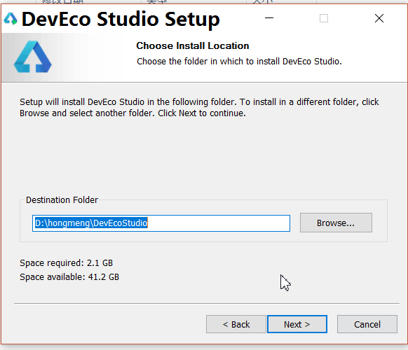Viewport: 408px width, 350px height.
Task: Cancel the DevEco Studio setup
Action: (367, 324)
